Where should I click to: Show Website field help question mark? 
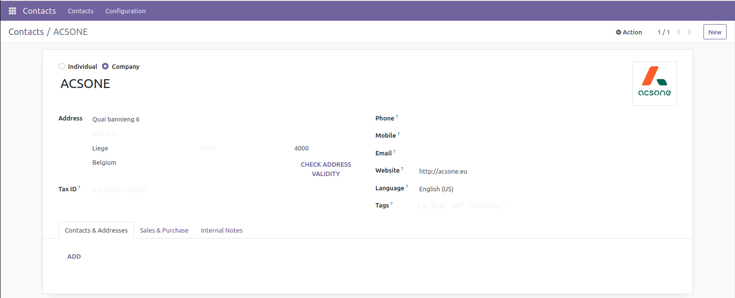pyautogui.click(x=402, y=169)
